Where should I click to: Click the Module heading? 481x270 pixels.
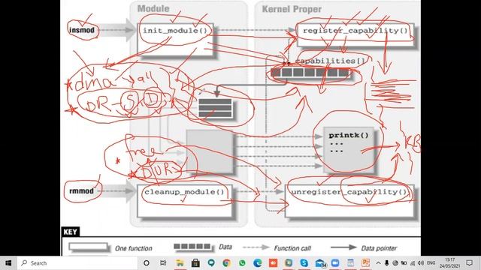tap(153, 8)
